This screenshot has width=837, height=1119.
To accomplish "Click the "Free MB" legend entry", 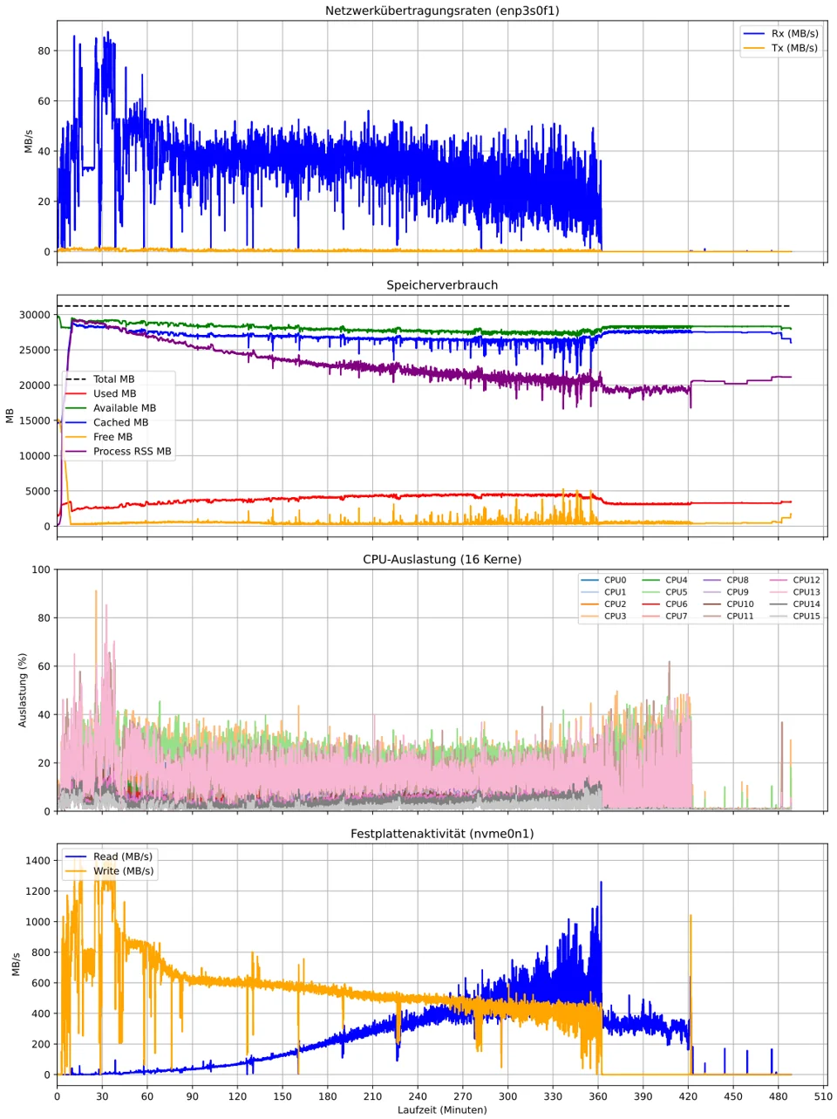I will (x=99, y=437).
